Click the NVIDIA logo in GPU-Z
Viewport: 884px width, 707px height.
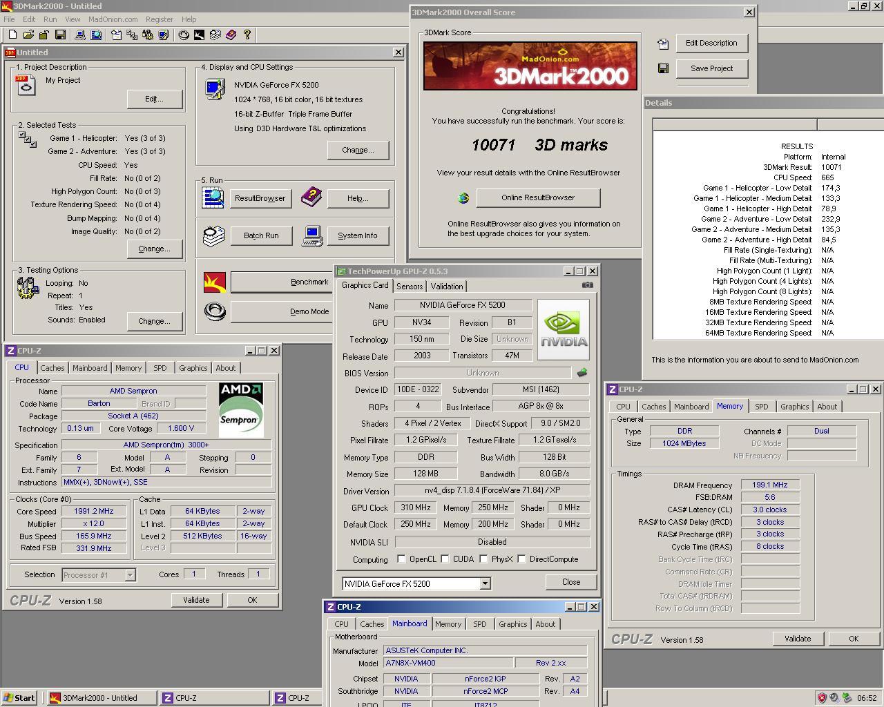(564, 329)
